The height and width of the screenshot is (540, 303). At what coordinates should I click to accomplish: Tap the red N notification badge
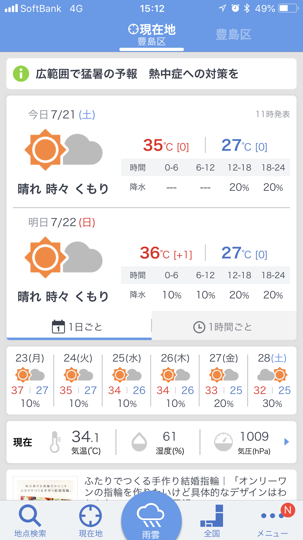(x=288, y=510)
